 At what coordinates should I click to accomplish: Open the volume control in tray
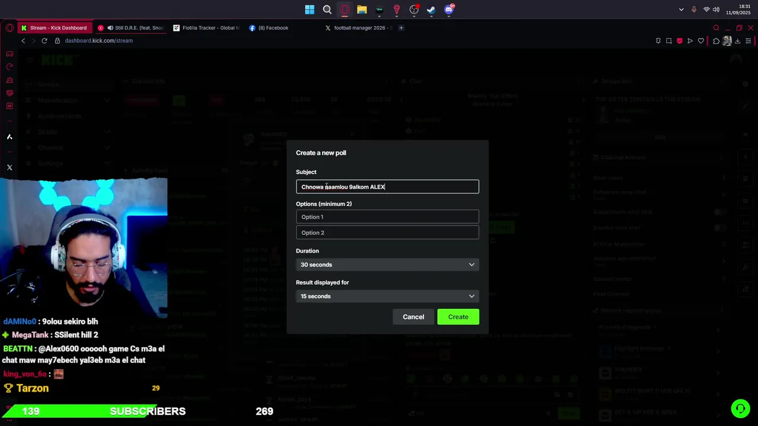[716, 9]
